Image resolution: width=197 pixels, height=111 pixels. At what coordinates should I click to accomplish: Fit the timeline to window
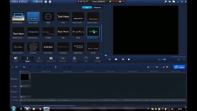coord(167,67)
